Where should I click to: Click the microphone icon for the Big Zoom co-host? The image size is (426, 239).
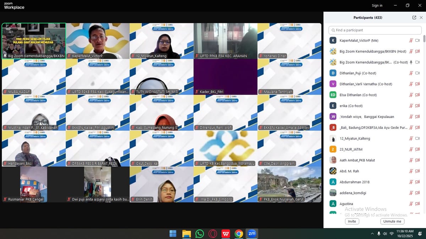pos(411,62)
